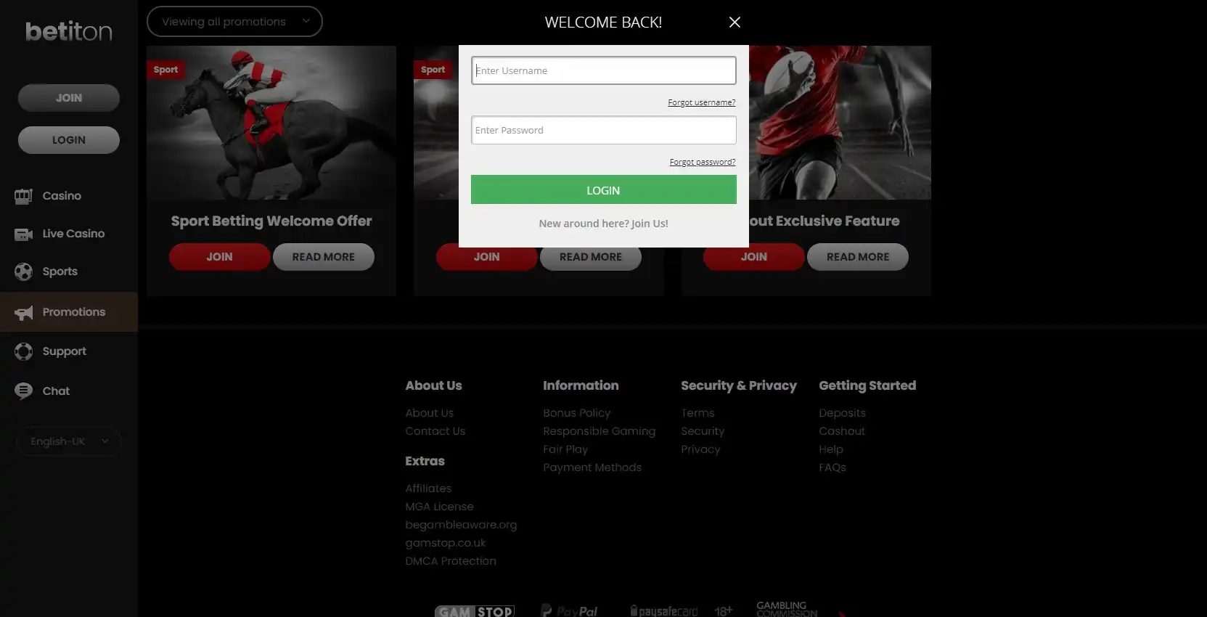
Task: Select Support in the sidebar
Action: 64,351
